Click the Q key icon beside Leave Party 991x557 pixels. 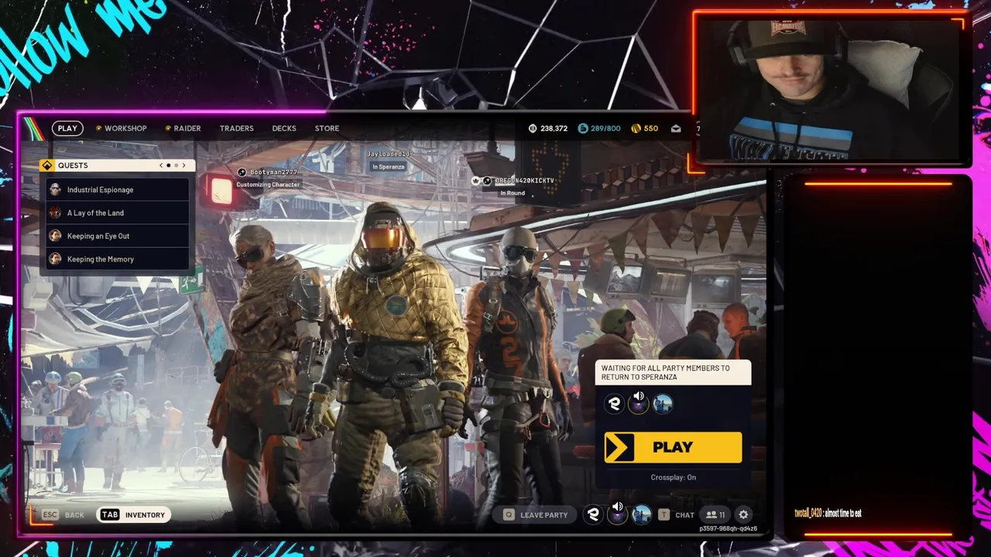click(x=509, y=514)
